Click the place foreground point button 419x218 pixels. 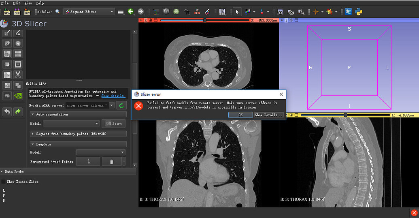coord(88,162)
